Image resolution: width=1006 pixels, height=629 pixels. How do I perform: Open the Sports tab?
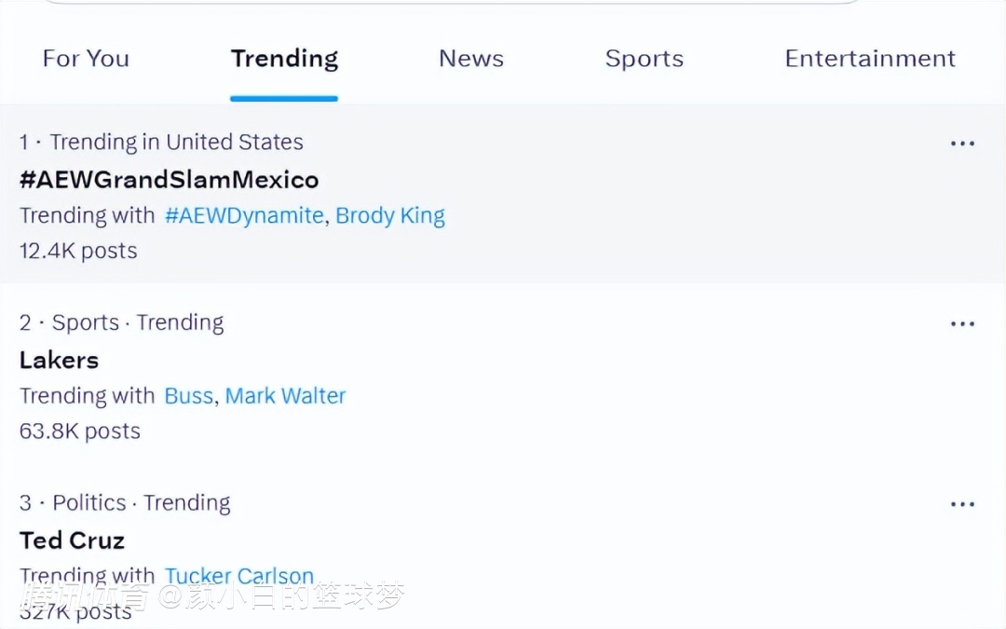(x=644, y=59)
